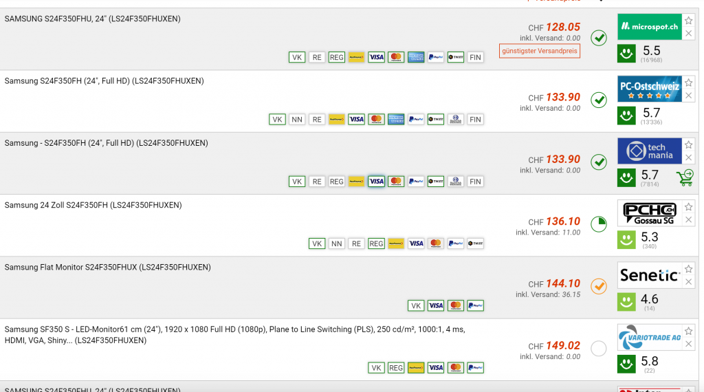The image size is (704, 392).
Task: Click the Senetic shop logo
Action: point(650,275)
